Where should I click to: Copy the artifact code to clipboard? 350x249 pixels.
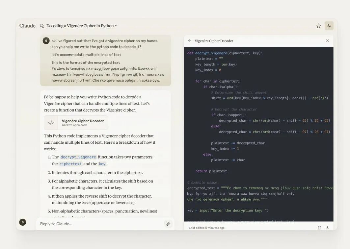pyautogui.click(x=319, y=228)
